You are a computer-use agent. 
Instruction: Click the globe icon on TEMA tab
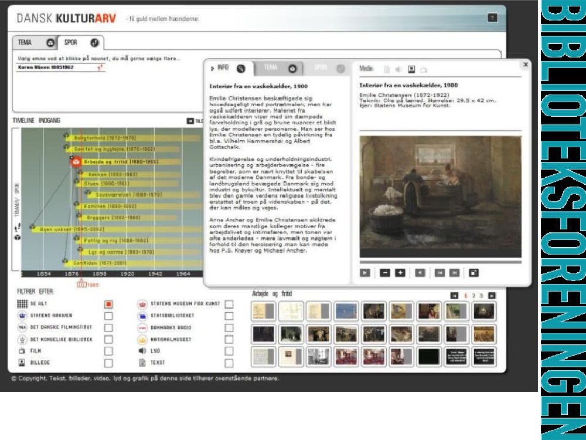point(50,43)
